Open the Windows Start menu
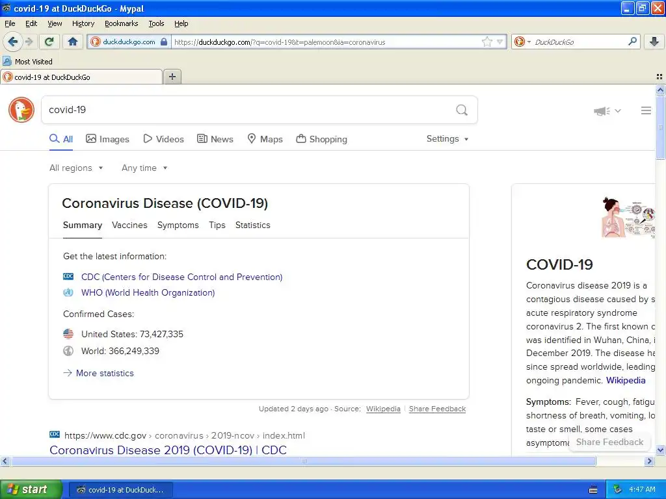The image size is (666, 499). tap(31, 489)
